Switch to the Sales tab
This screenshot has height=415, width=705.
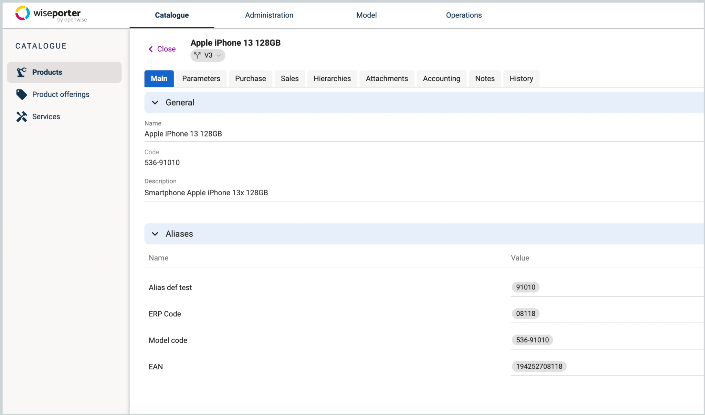coord(290,79)
